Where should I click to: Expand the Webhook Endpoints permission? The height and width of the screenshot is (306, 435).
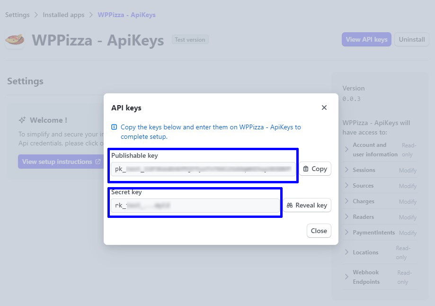346,277
